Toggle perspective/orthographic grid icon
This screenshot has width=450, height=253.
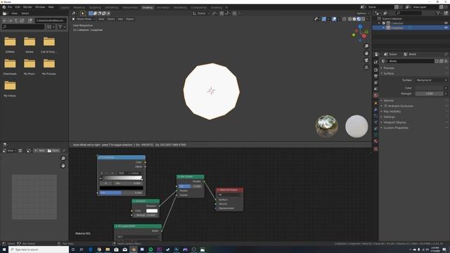366,67
